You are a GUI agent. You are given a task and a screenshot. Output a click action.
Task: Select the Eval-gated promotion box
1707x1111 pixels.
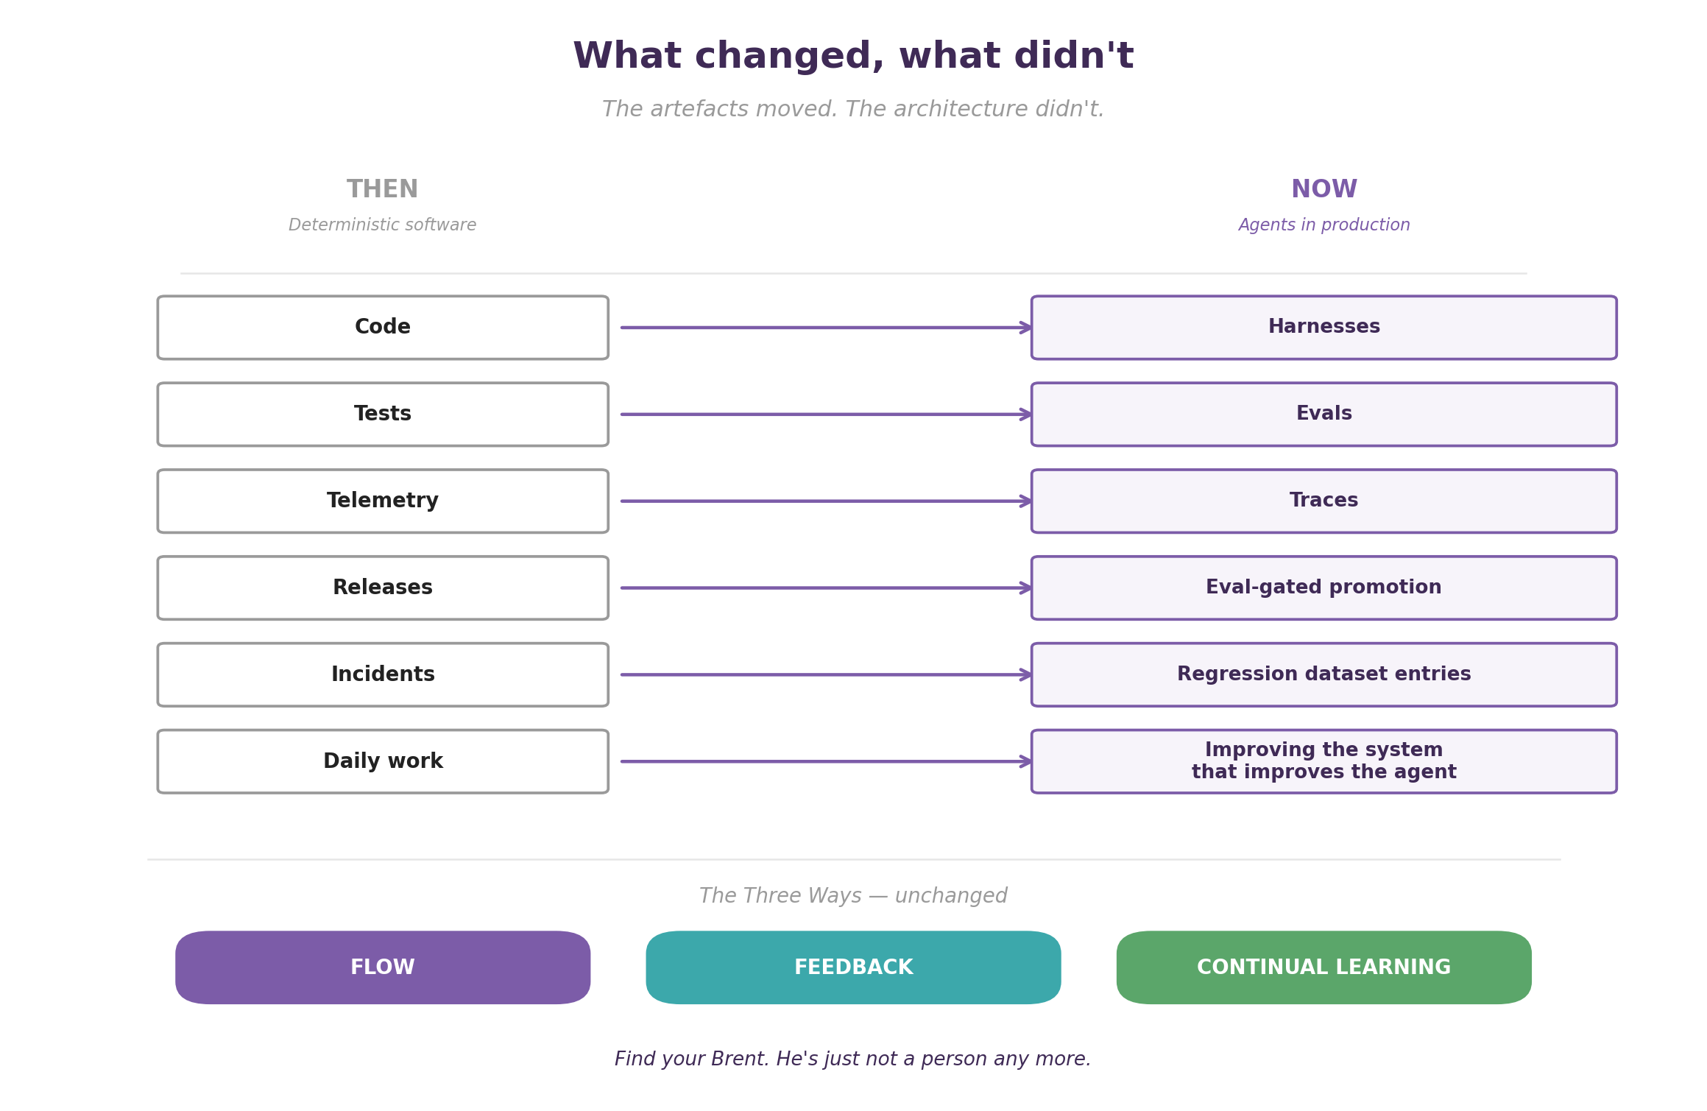click(1324, 588)
